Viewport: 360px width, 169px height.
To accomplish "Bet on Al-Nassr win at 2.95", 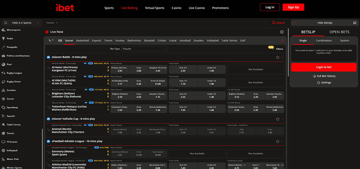I will (120, 69).
